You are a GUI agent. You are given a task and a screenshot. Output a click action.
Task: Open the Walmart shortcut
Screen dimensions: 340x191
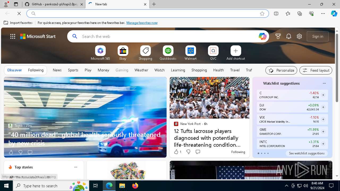tap(191, 51)
